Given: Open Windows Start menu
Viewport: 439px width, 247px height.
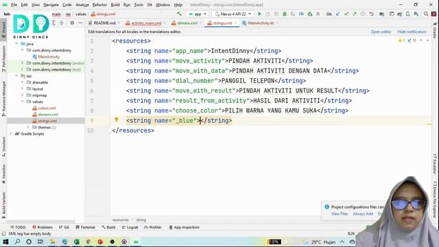Looking at the screenshot, I should [5, 242].
